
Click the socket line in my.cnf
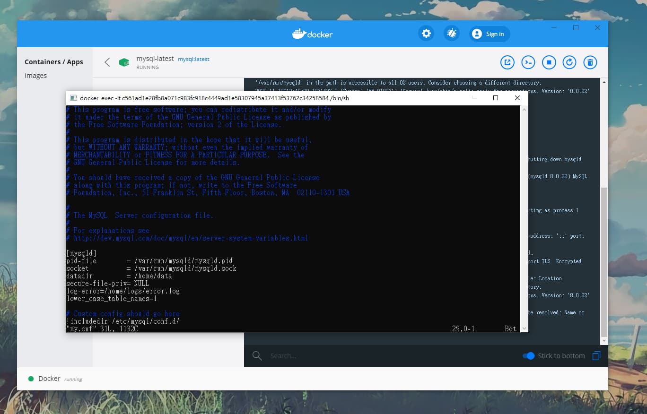[151, 268]
